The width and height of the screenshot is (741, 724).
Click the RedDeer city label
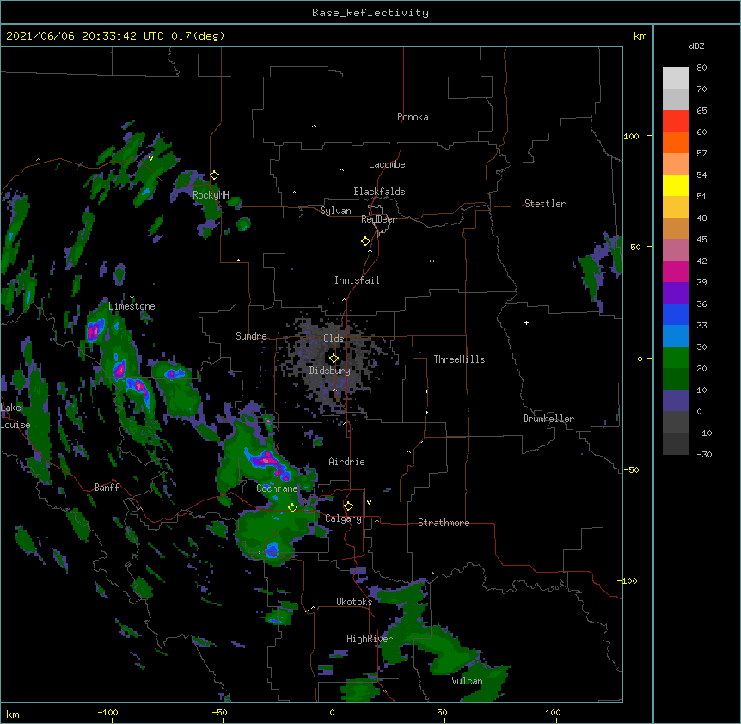378,219
